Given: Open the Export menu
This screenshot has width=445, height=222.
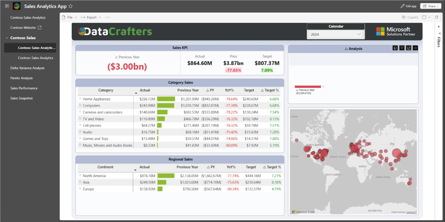Looking at the screenshot, I should click(91, 17).
